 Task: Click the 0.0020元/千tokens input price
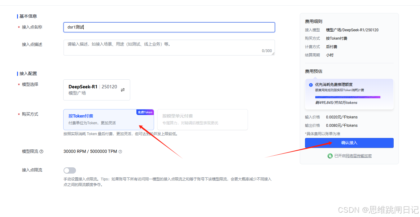point(342,117)
